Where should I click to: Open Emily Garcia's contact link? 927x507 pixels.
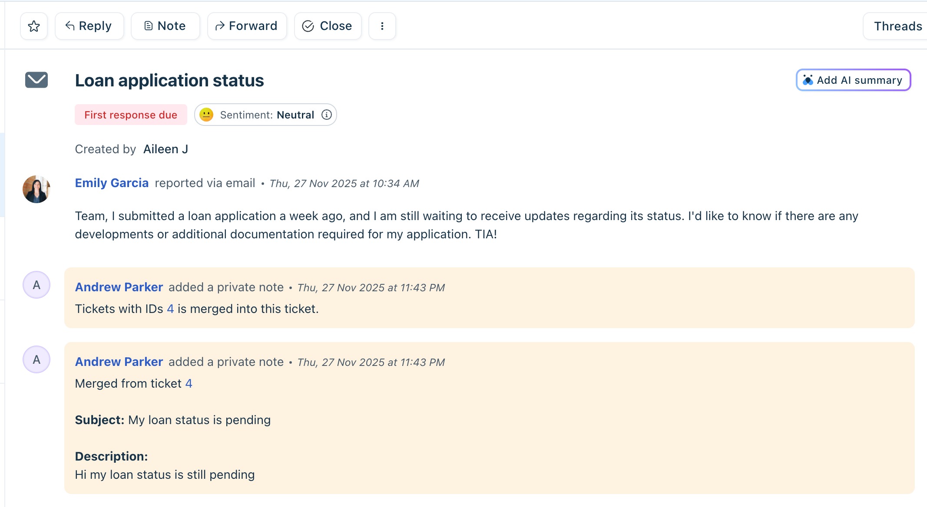(x=112, y=183)
